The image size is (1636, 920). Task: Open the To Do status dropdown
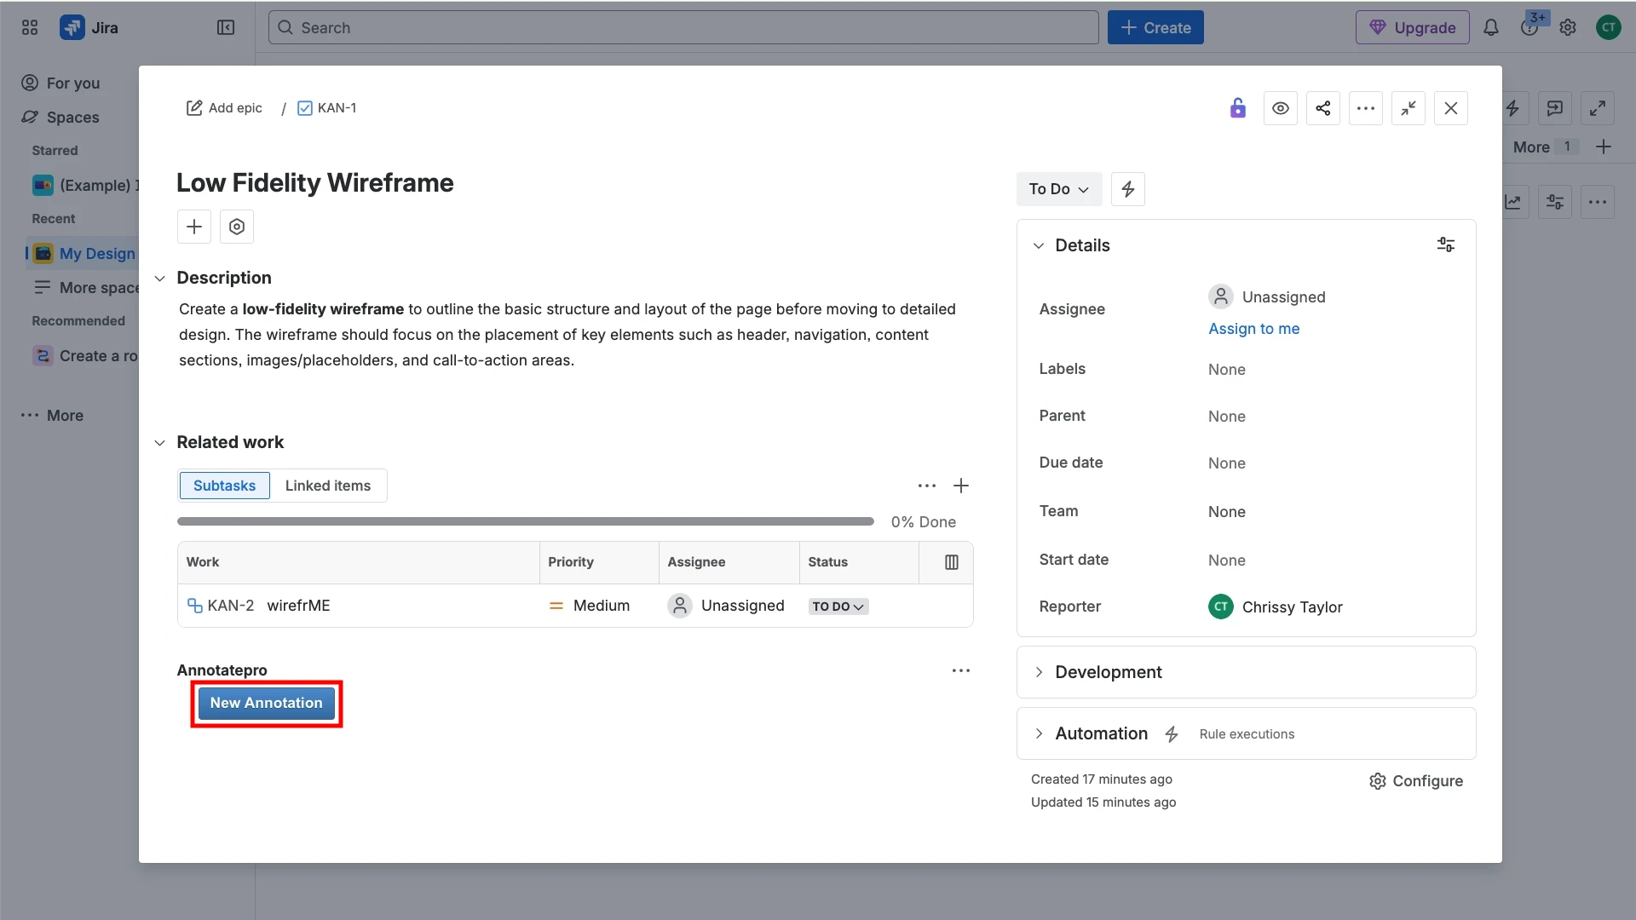[x=1058, y=188]
